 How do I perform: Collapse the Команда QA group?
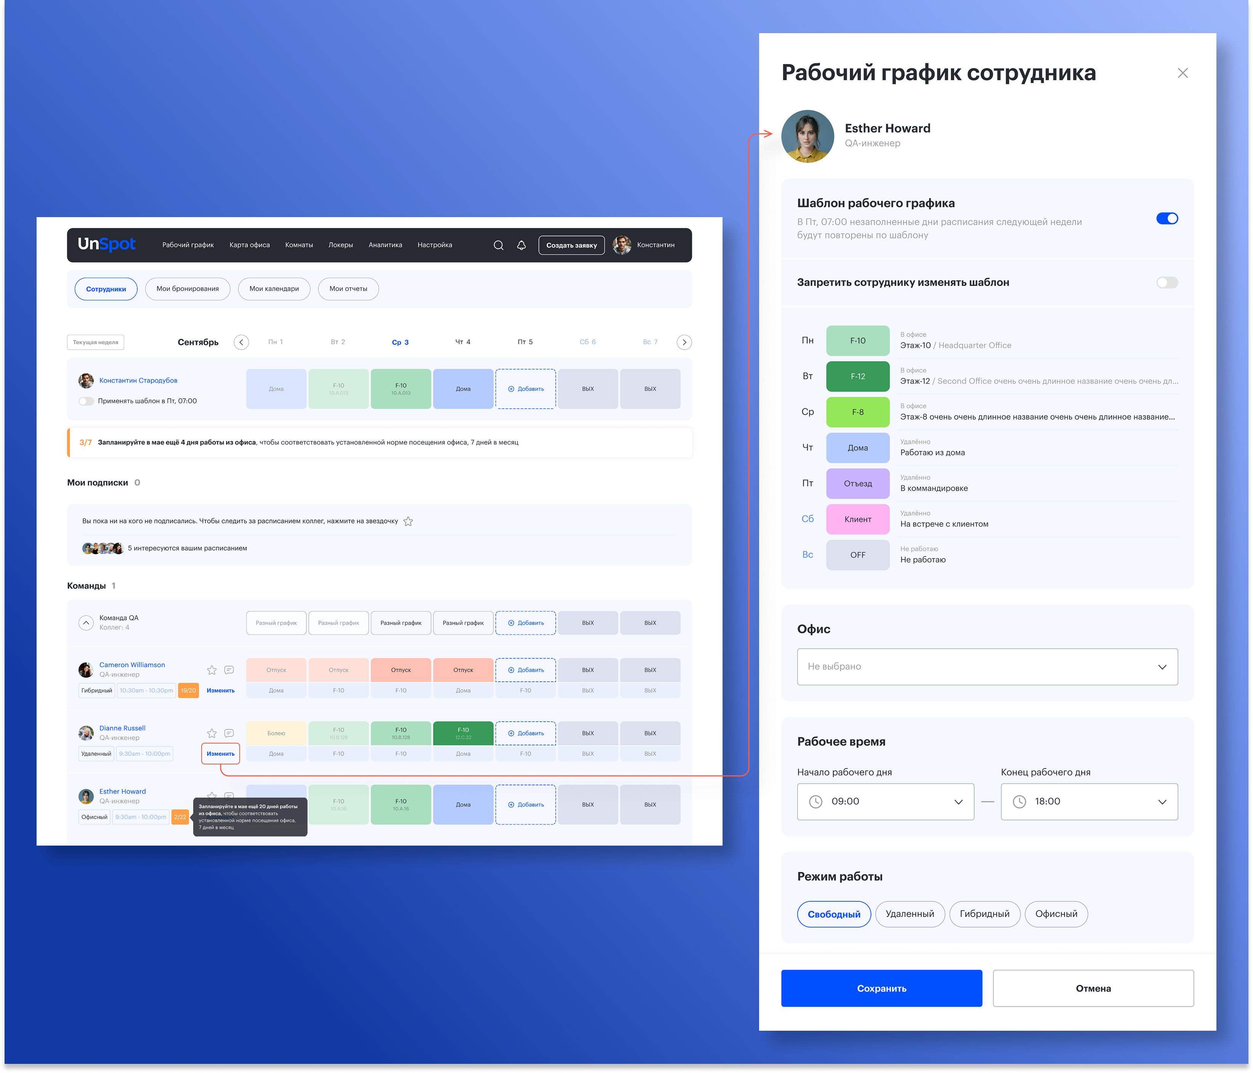pyautogui.click(x=87, y=623)
